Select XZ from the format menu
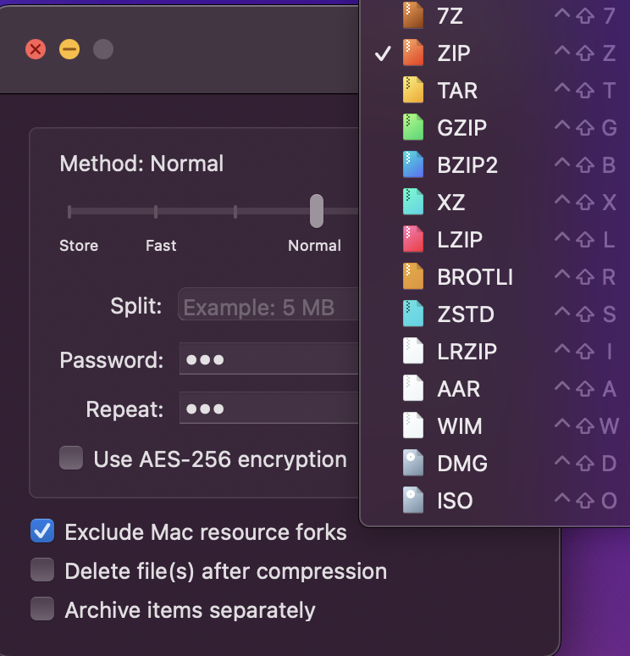 pyautogui.click(x=451, y=203)
